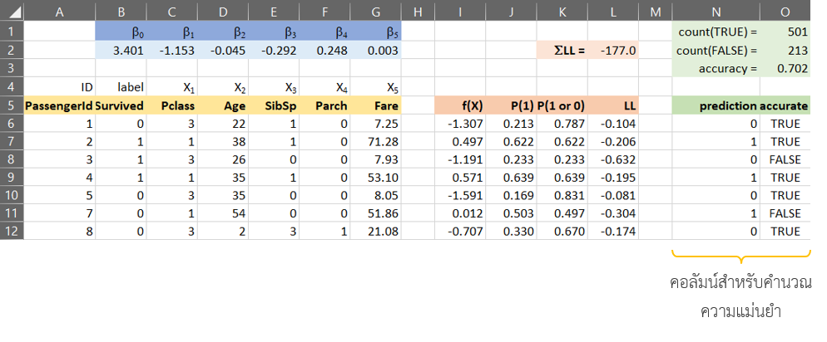Image resolution: width=827 pixels, height=342 pixels.
Task: Select the count(TRUE) value 501
Action: [x=785, y=32]
